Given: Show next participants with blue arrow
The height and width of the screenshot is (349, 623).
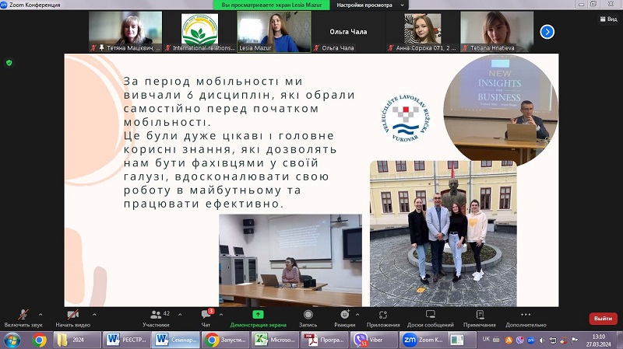Looking at the screenshot, I should coord(547,32).
